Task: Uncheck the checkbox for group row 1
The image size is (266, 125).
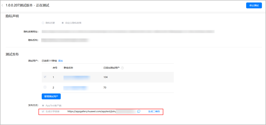Action: [x=45, y=77]
